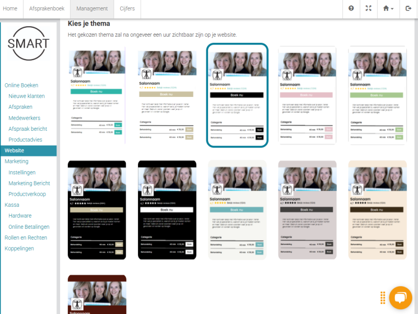Open Afspraken in the sidebar
This screenshot has width=418, height=314.
[x=20, y=107]
